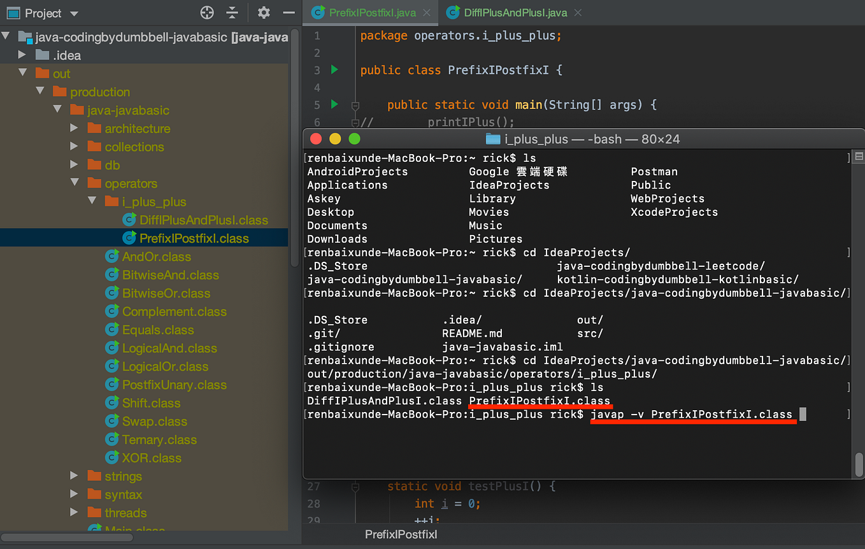865x549 pixels.
Task: Click the PrefixIPostfixI breadcrumb at the bottom
Action: click(x=401, y=535)
